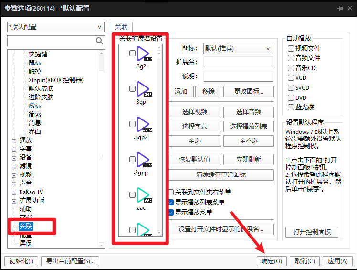Open the 默认配置 profile dropdown
Screen dimensions: 357x270
pyautogui.click(x=56, y=27)
